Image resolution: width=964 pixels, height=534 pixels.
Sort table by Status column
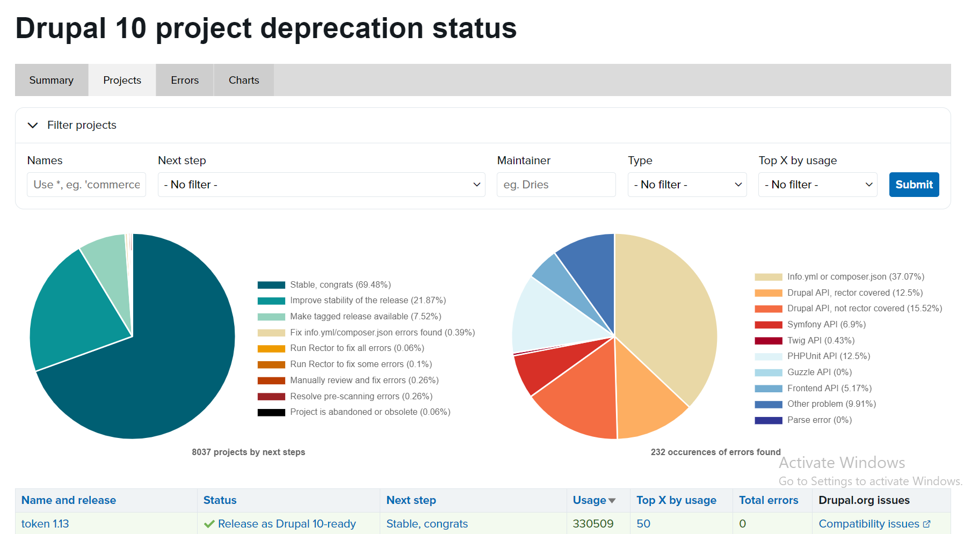(220, 500)
